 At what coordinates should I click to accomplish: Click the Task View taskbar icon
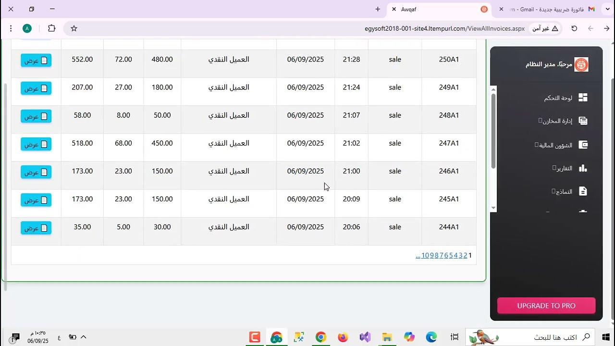click(x=455, y=337)
